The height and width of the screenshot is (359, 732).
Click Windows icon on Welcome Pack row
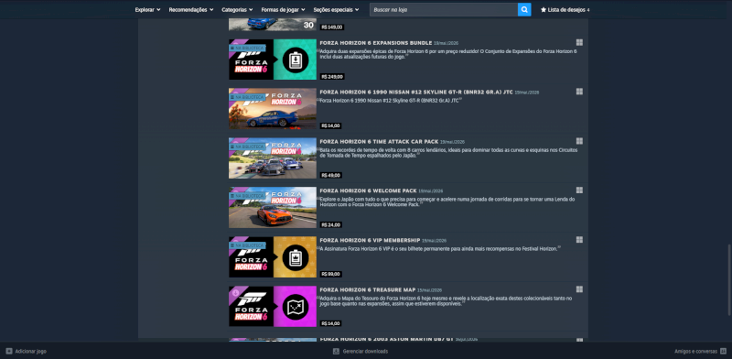(579, 190)
